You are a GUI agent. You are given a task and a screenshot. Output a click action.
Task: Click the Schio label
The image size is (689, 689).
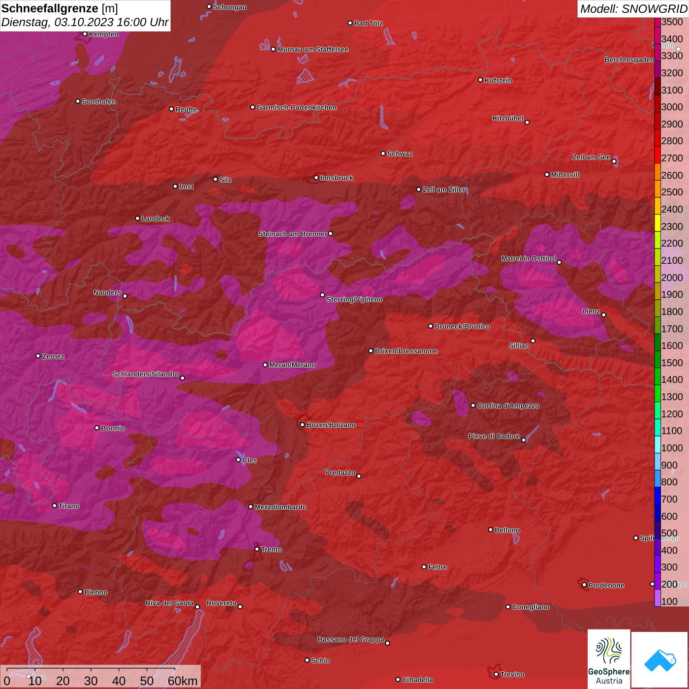320,660
